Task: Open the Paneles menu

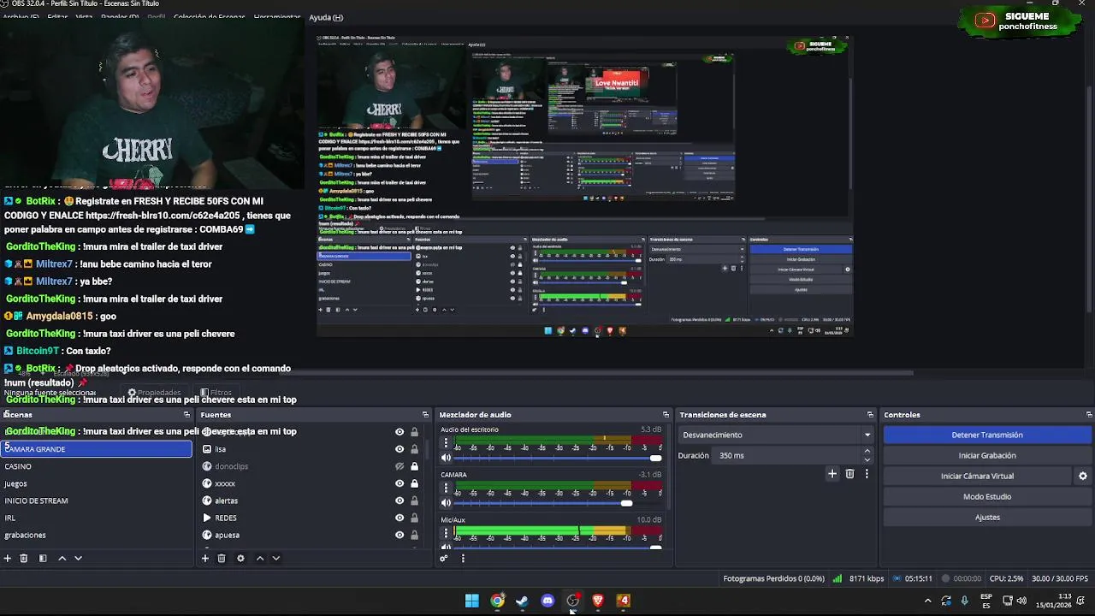Action: [120, 17]
